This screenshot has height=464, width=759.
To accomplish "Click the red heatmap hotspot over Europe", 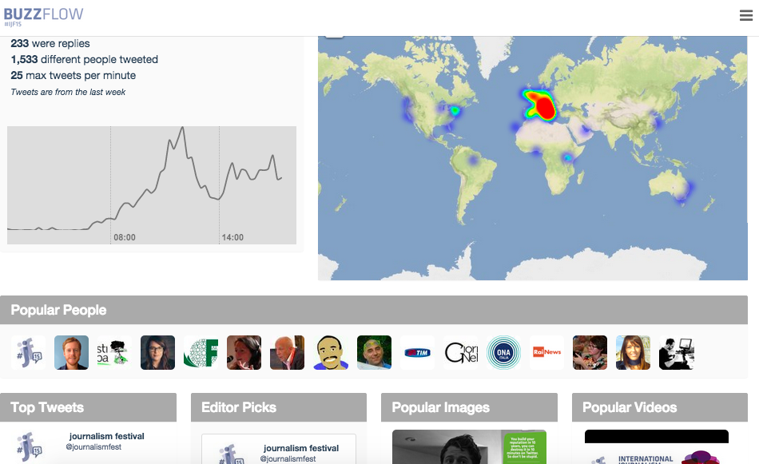I will point(545,108).
